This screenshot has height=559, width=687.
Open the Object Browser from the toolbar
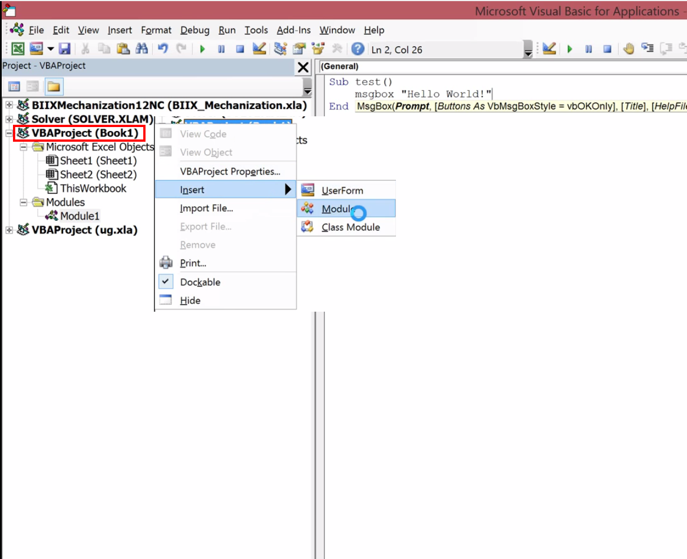pos(316,49)
